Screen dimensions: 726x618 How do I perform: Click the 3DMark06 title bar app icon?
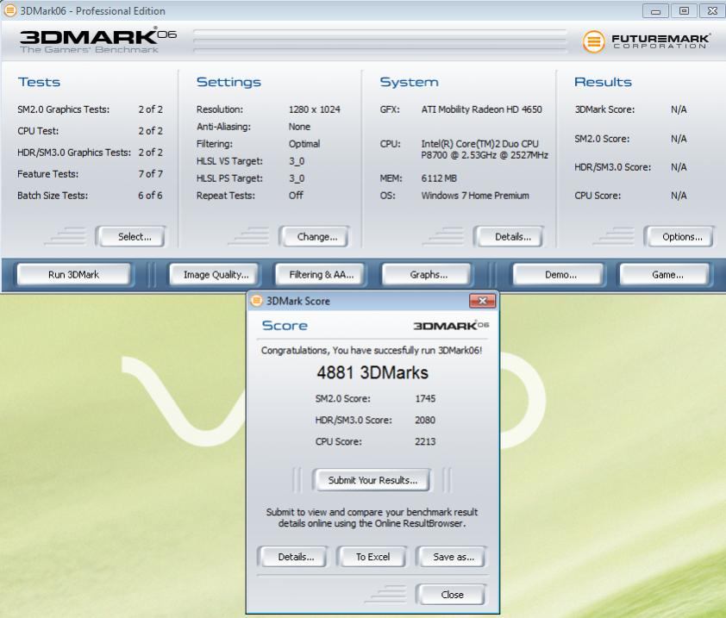click(x=9, y=10)
